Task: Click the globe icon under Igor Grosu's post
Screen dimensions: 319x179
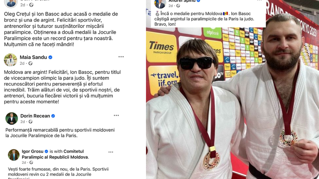Action: pos(31,163)
